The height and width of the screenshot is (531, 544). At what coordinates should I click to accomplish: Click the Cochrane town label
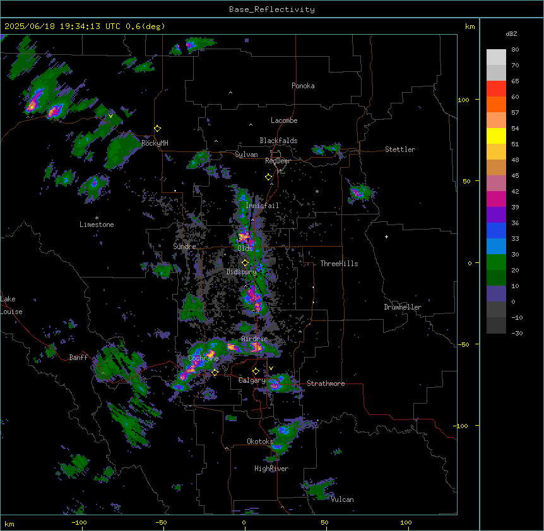pos(203,358)
